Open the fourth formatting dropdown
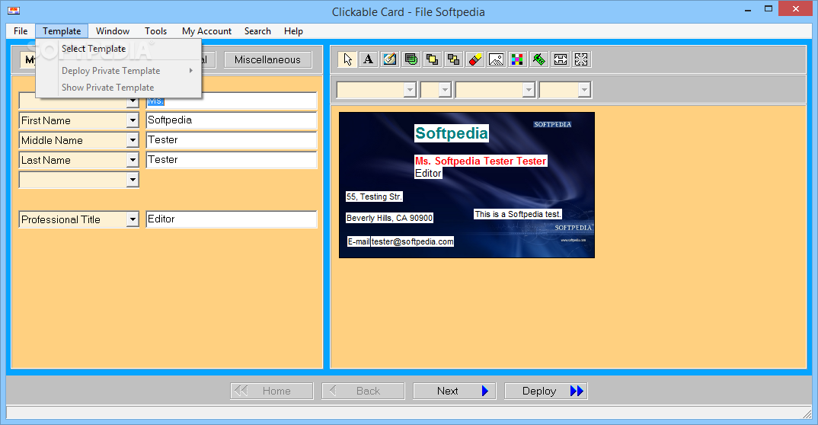Image resolution: width=818 pixels, height=425 pixels. coord(584,90)
